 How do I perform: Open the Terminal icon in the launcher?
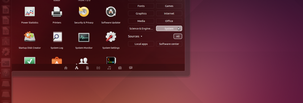point(6,63)
